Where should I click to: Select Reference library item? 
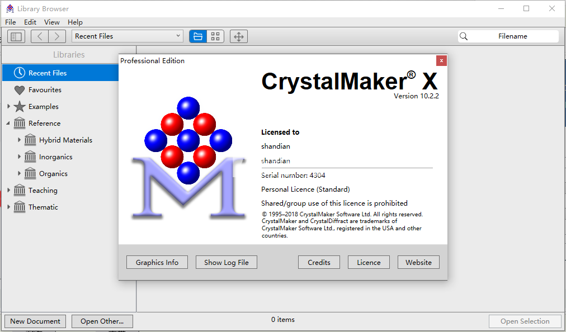coord(44,124)
